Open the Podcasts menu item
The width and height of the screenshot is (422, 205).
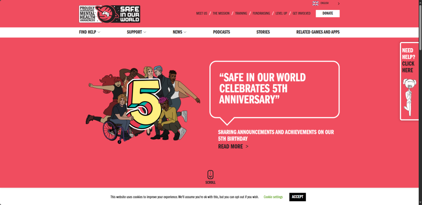pos(221,32)
